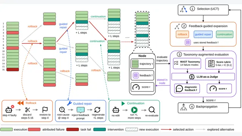242x136 pixels.
Task: Click the green triangle beside Continuation title
Action: (123, 104)
